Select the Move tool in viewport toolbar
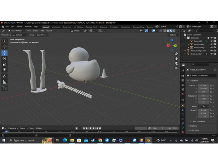The image size is (218, 164). pos(5,53)
